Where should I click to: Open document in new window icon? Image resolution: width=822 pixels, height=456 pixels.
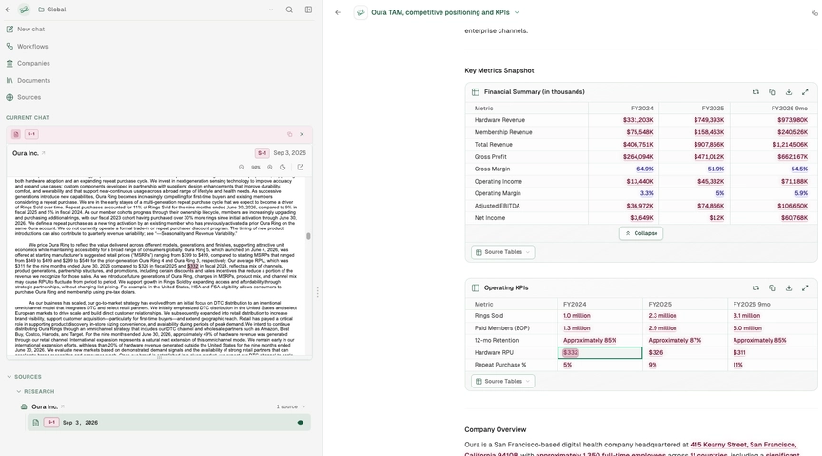301,168
